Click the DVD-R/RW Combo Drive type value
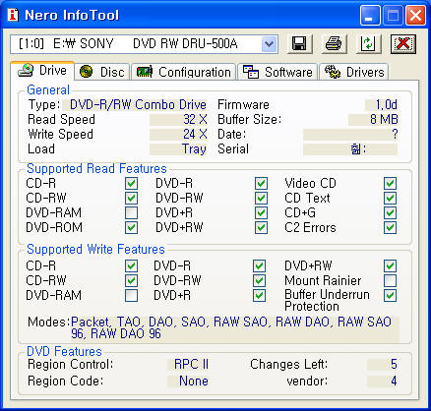 135,105
